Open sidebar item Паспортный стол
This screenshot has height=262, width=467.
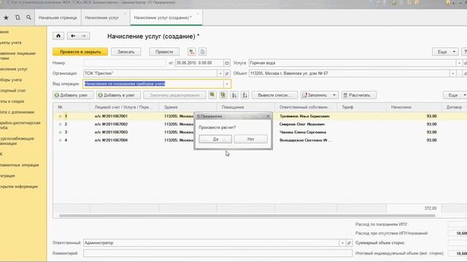point(13,90)
